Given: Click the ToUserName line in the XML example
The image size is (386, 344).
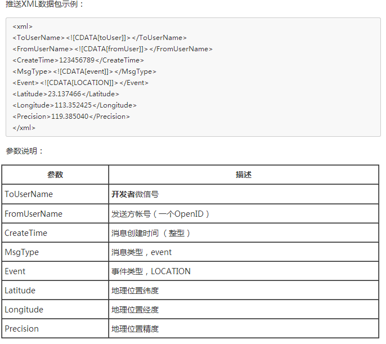Looking at the screenshot, I should pos(100,38).
